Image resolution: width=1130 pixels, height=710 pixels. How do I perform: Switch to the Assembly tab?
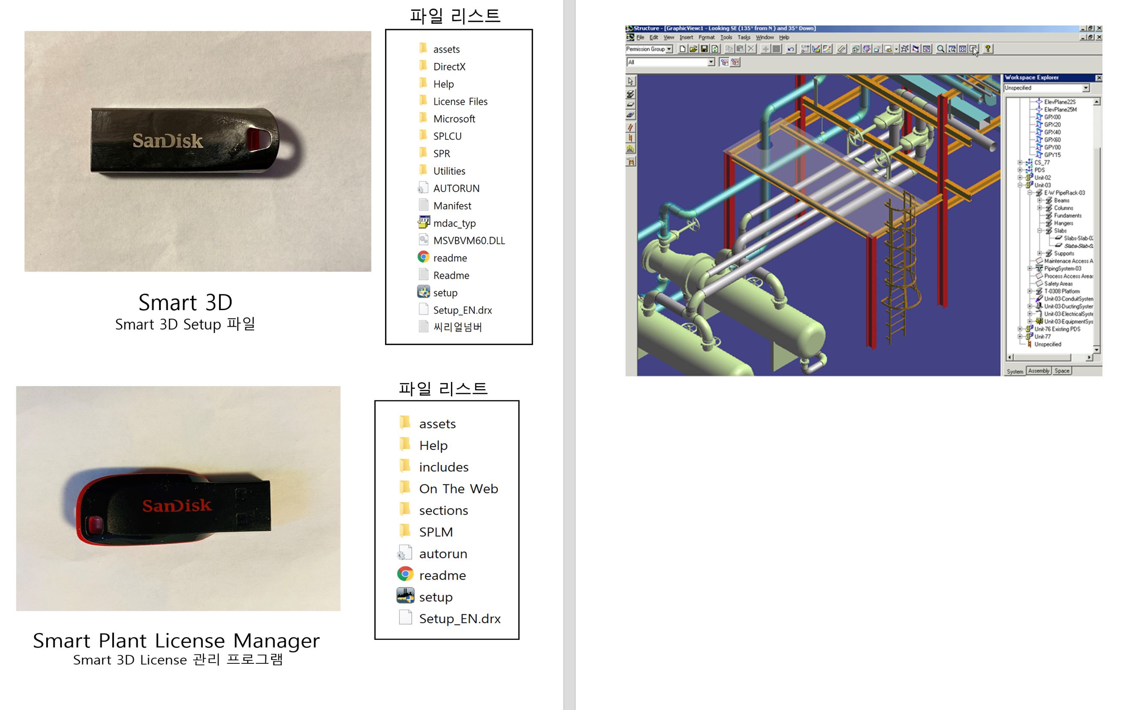[1038, 371]
